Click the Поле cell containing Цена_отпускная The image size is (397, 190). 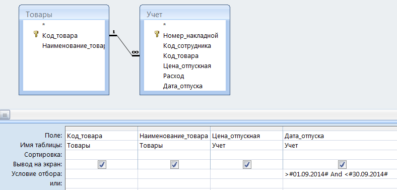pyautogui.click(x=246, y=136)
